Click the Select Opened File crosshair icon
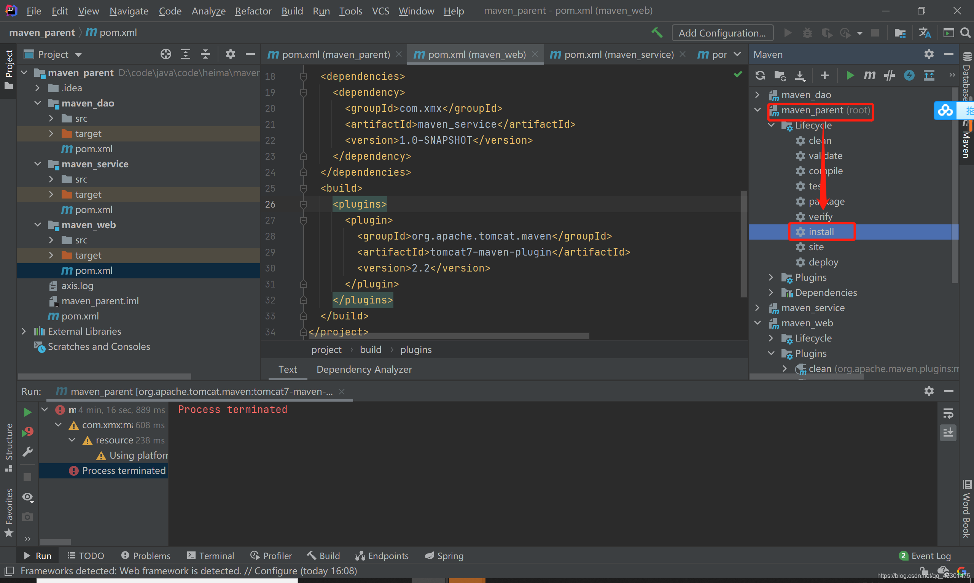Screen dimensions: 974x583 pos(166,54)
